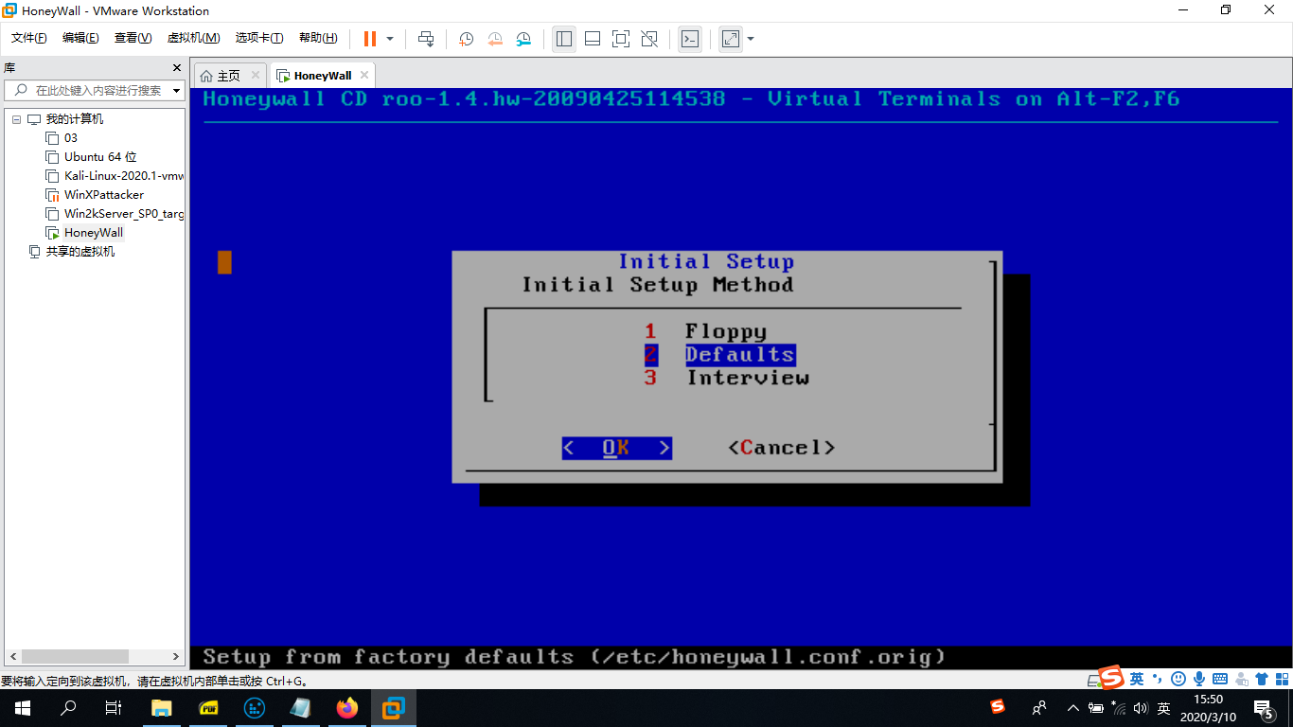This screenshot has width=1293, height=727.
Task: Click the Cancel button in Initial Setup
Action: coord(782,448)
